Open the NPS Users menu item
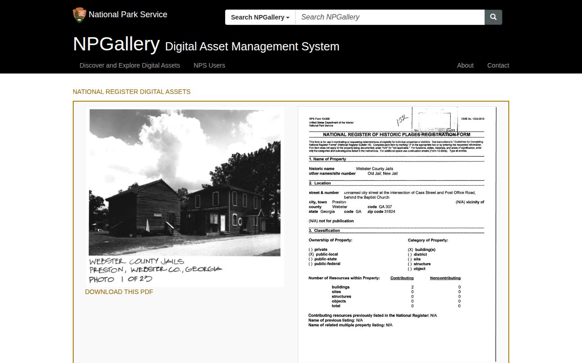582x363 pixels. (209, 65)
